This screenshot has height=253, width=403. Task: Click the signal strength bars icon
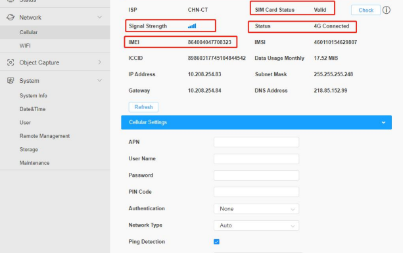[x=192, y=26]
